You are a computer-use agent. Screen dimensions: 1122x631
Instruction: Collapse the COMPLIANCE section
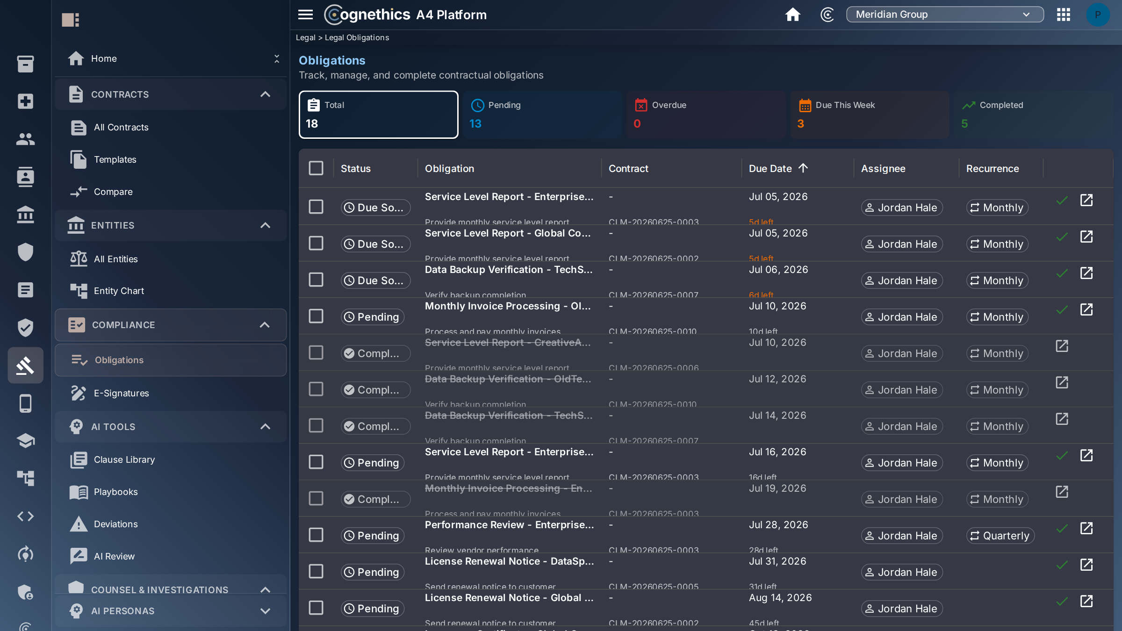(265, 325)
